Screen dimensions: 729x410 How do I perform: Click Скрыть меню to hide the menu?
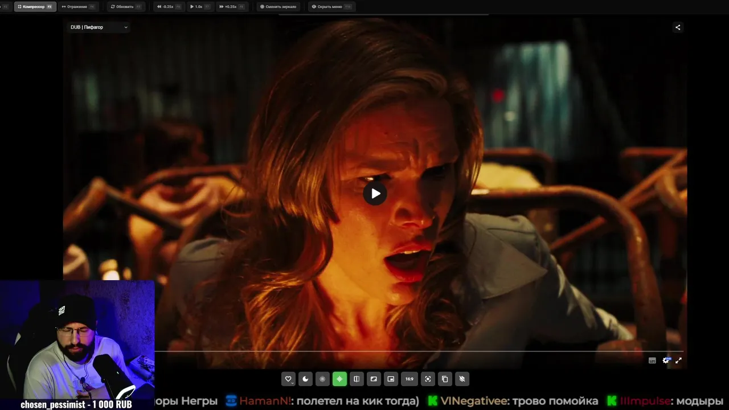[x=331, y=7]
